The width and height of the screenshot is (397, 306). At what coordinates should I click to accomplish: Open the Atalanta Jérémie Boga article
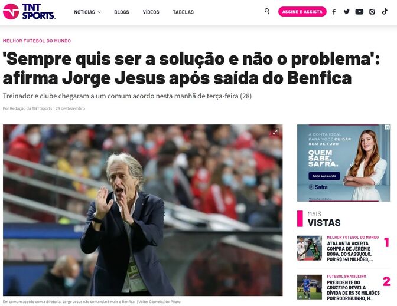pos(349,251)
